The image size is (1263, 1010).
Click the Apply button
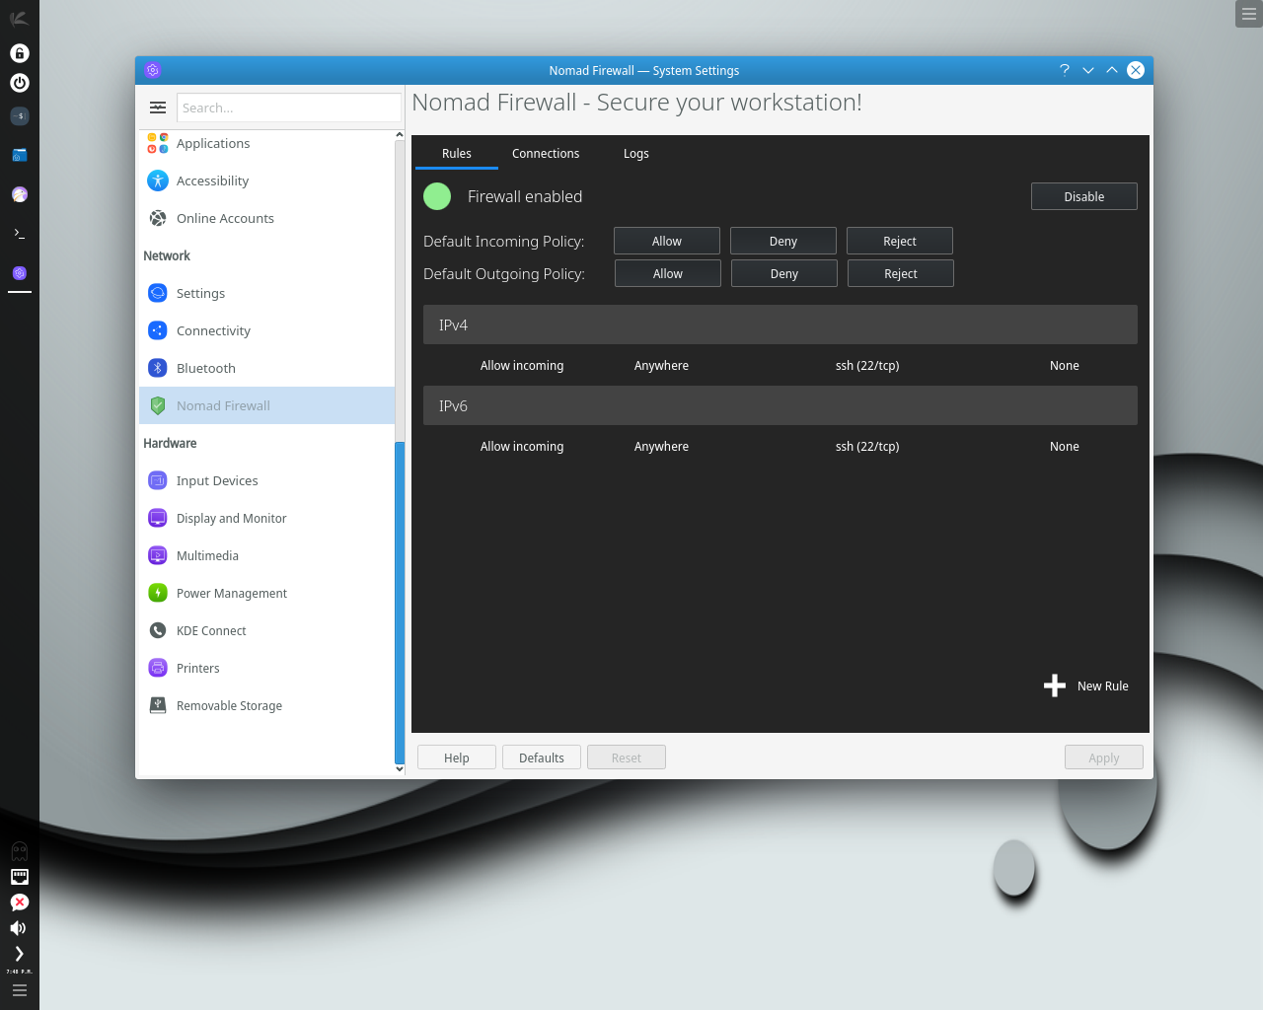[1104, 757]
